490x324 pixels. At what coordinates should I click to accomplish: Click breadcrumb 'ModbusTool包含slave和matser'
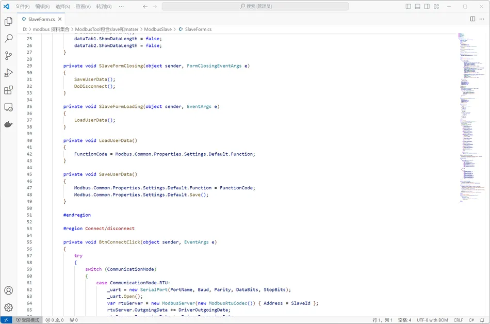click(x=107, y=29)
